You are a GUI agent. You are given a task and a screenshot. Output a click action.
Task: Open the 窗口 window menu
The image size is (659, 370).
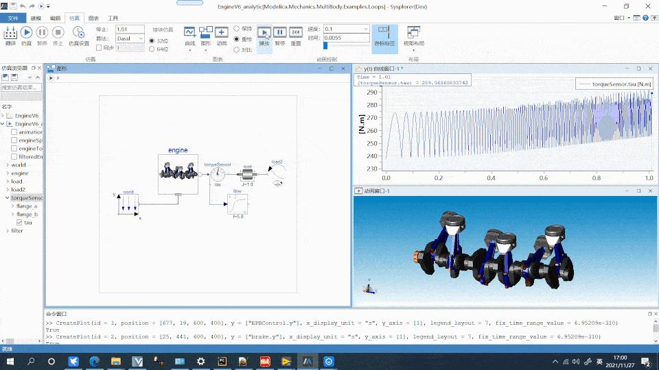pos(622,18)
